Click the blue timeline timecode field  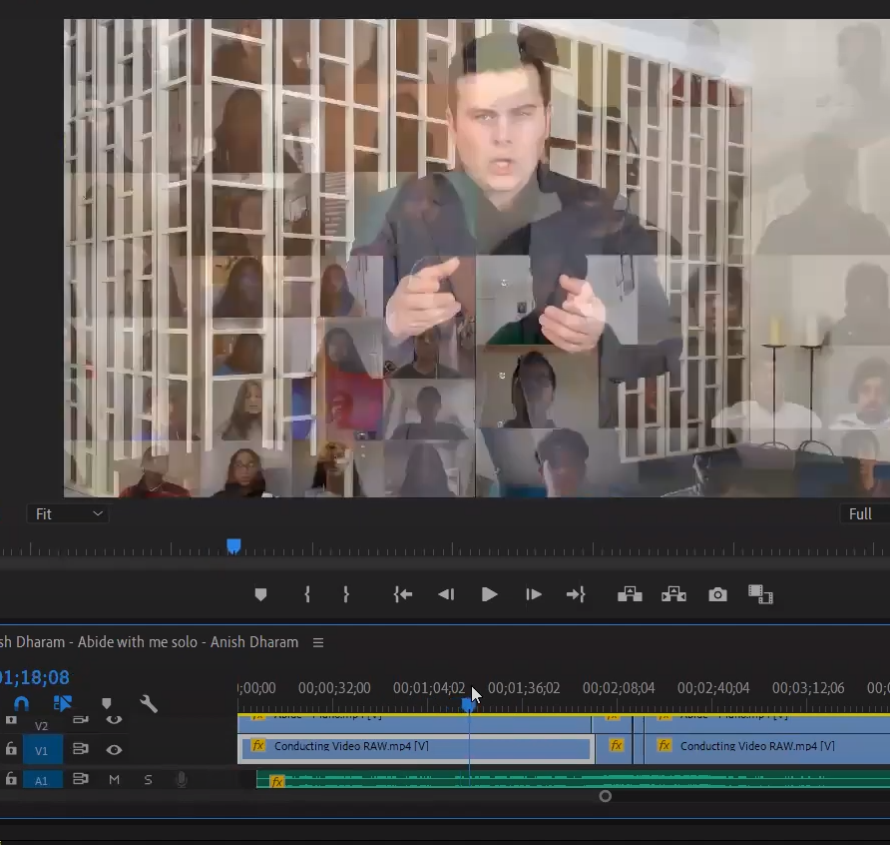(x=35, y=677)
